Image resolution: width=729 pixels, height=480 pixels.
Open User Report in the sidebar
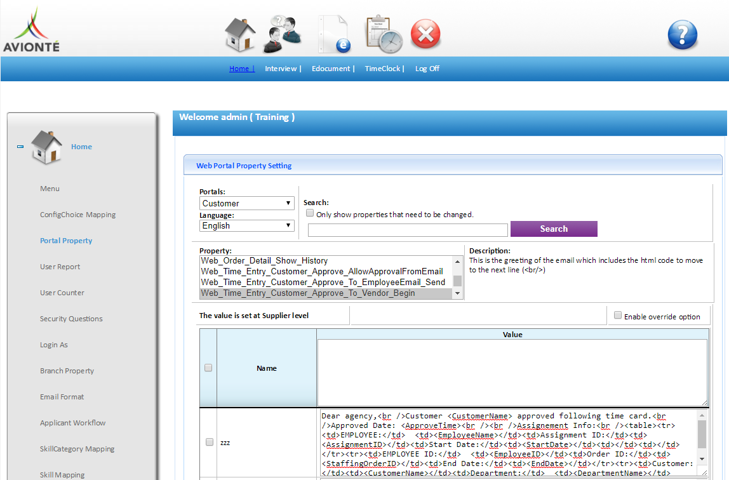pos(60,267)
